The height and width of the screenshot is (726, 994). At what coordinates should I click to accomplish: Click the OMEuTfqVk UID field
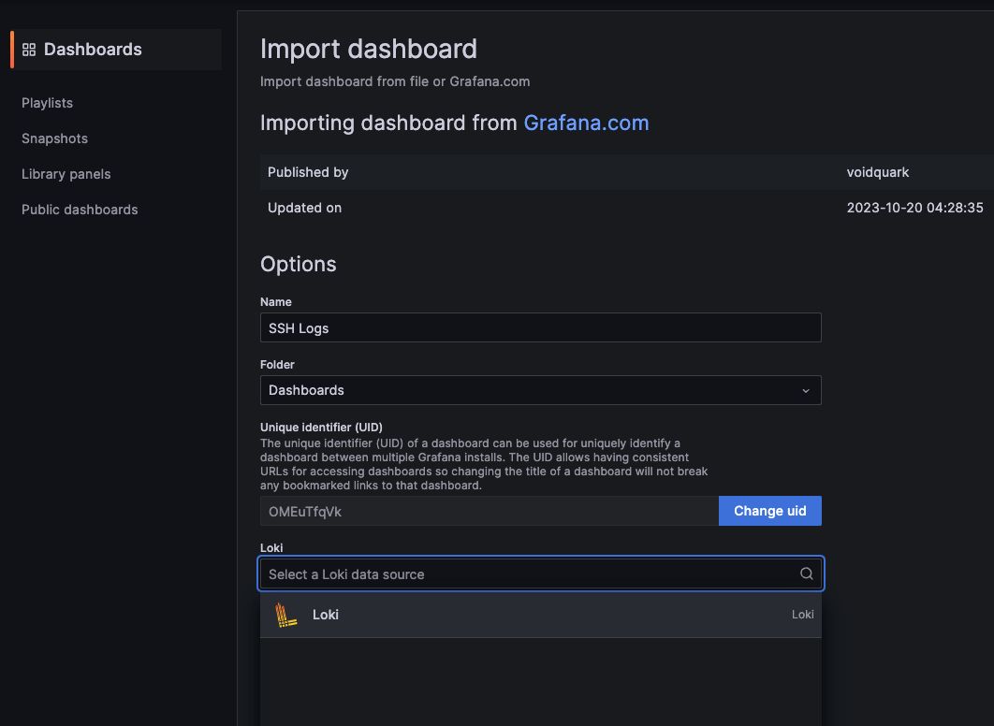489,511
